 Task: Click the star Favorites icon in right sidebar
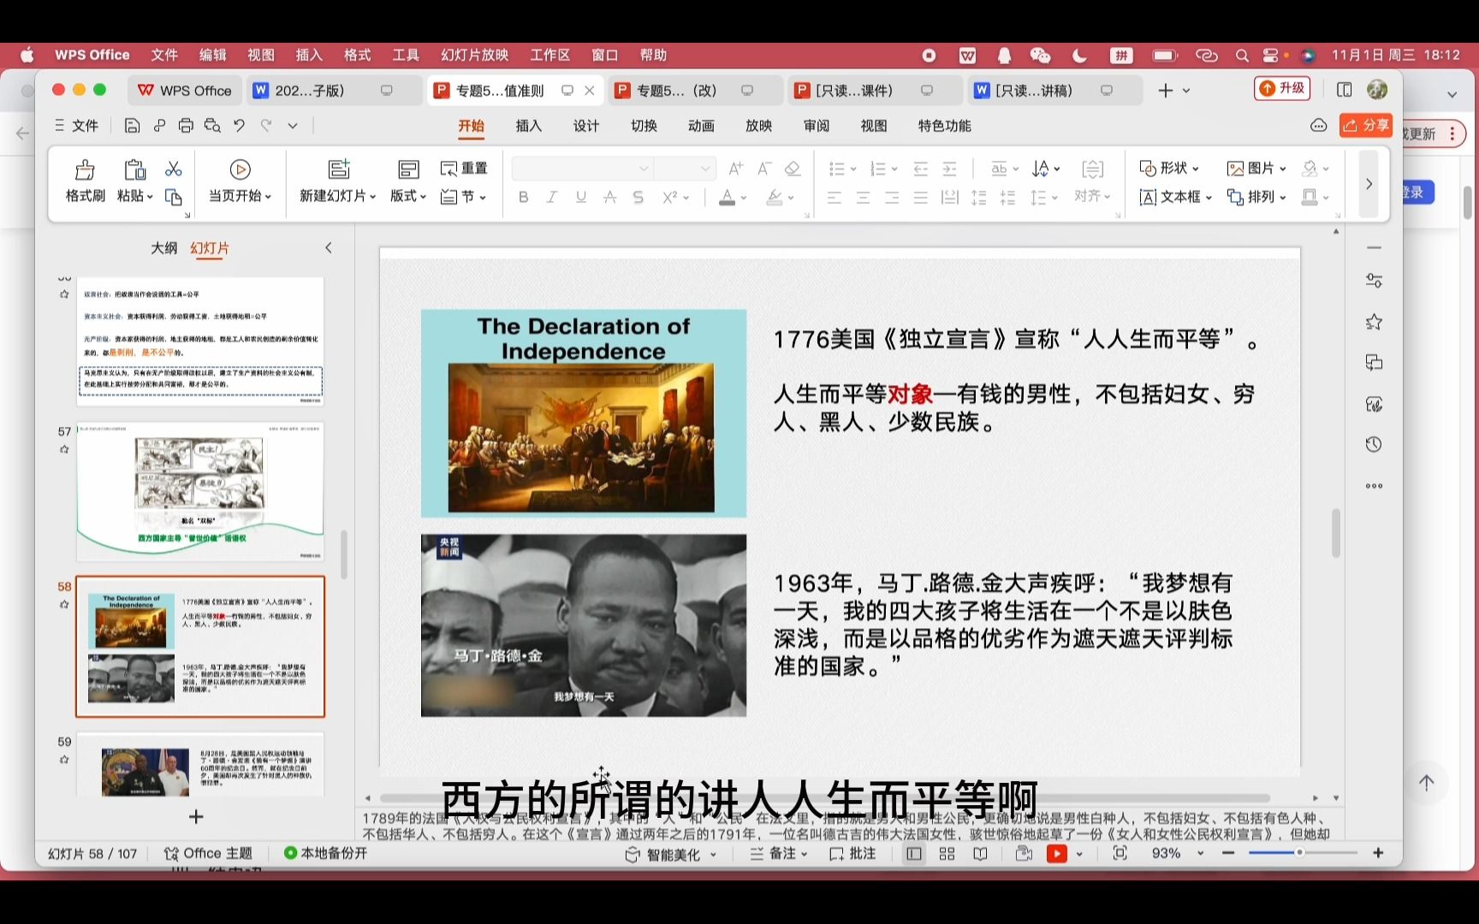point(1374,322)
